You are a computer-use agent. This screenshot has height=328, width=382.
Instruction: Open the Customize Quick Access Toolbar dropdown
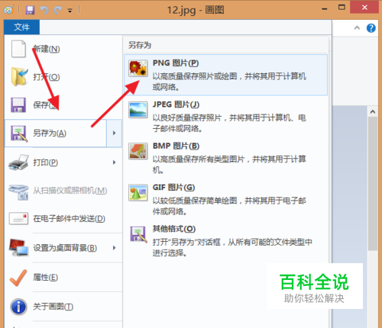(70, 11)
